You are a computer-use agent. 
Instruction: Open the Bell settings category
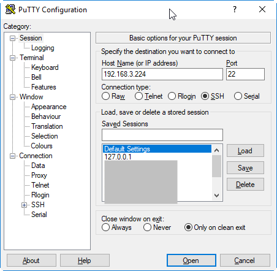click(x=36, y=77)
